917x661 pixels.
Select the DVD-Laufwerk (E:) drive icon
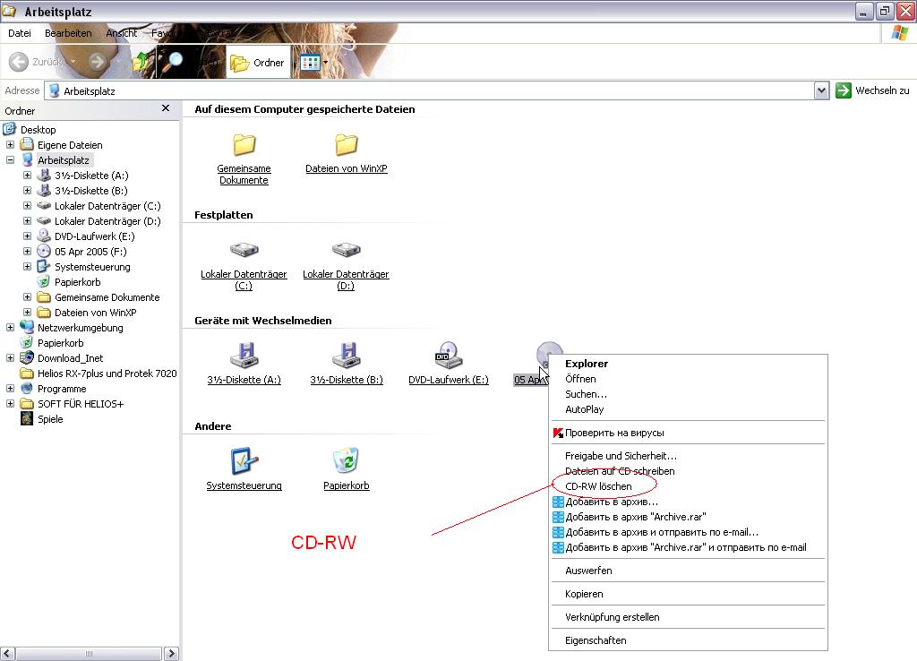point(449,356)
